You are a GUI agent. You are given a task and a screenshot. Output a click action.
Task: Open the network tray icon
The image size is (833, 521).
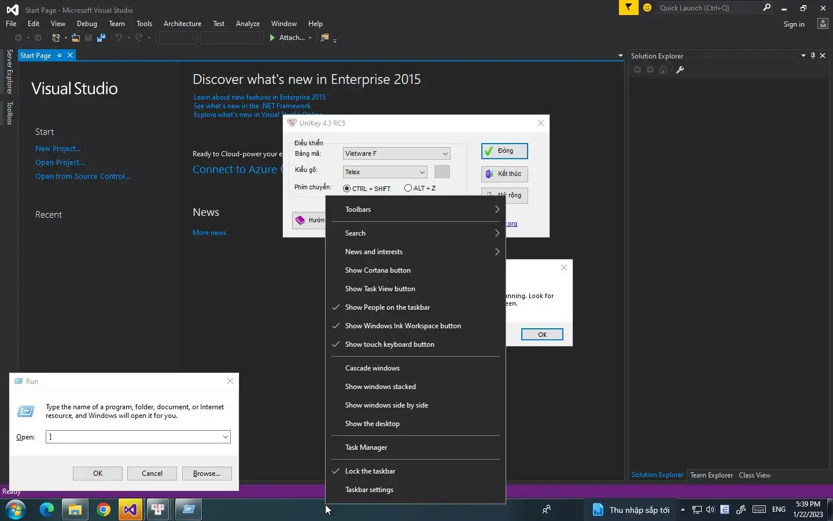(697, 510)
